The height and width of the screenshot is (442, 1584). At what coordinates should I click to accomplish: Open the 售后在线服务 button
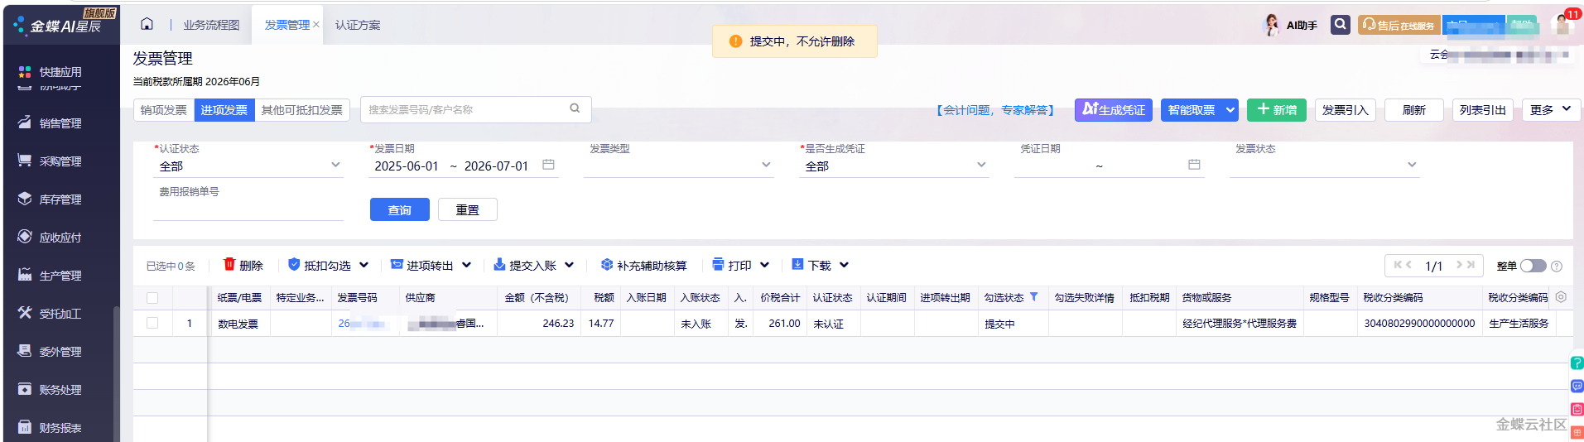pyautogui.click(x=1399, y=25)
